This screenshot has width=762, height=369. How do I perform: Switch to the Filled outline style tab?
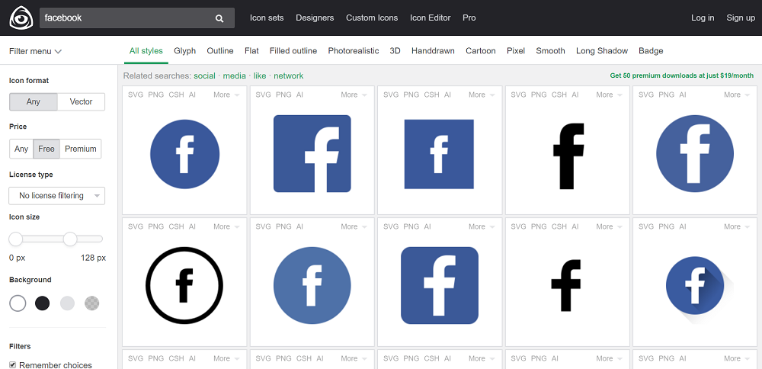293,50
